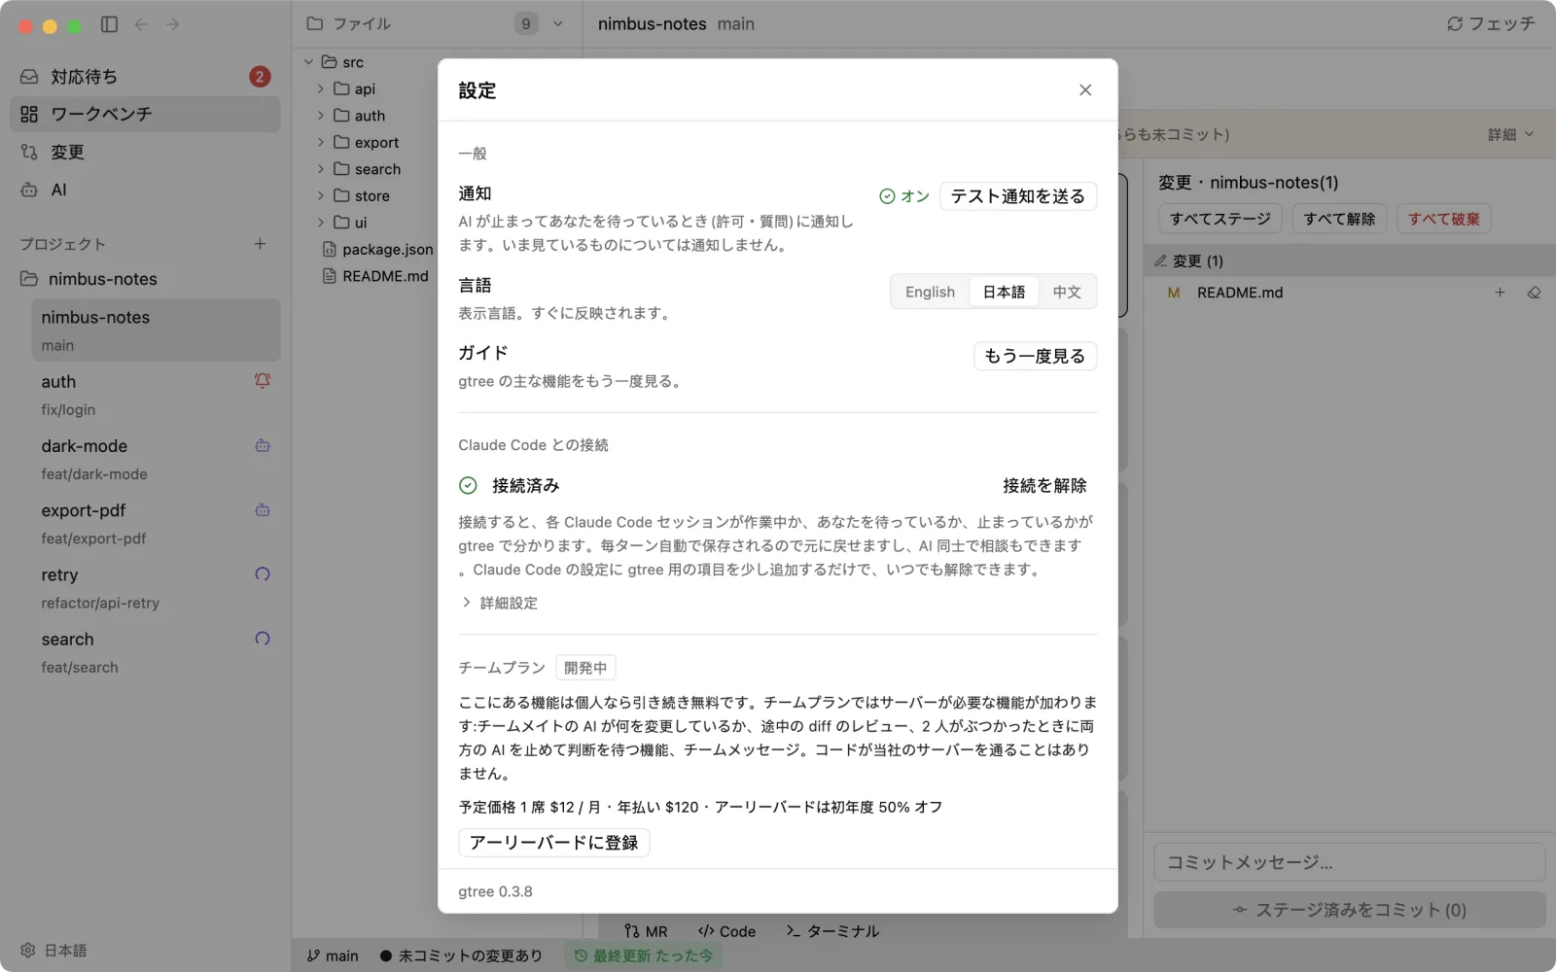Viewport: 1556px width, 972px height.
Task: Click the forward navigation arrow
Action: tap(172, 24)
